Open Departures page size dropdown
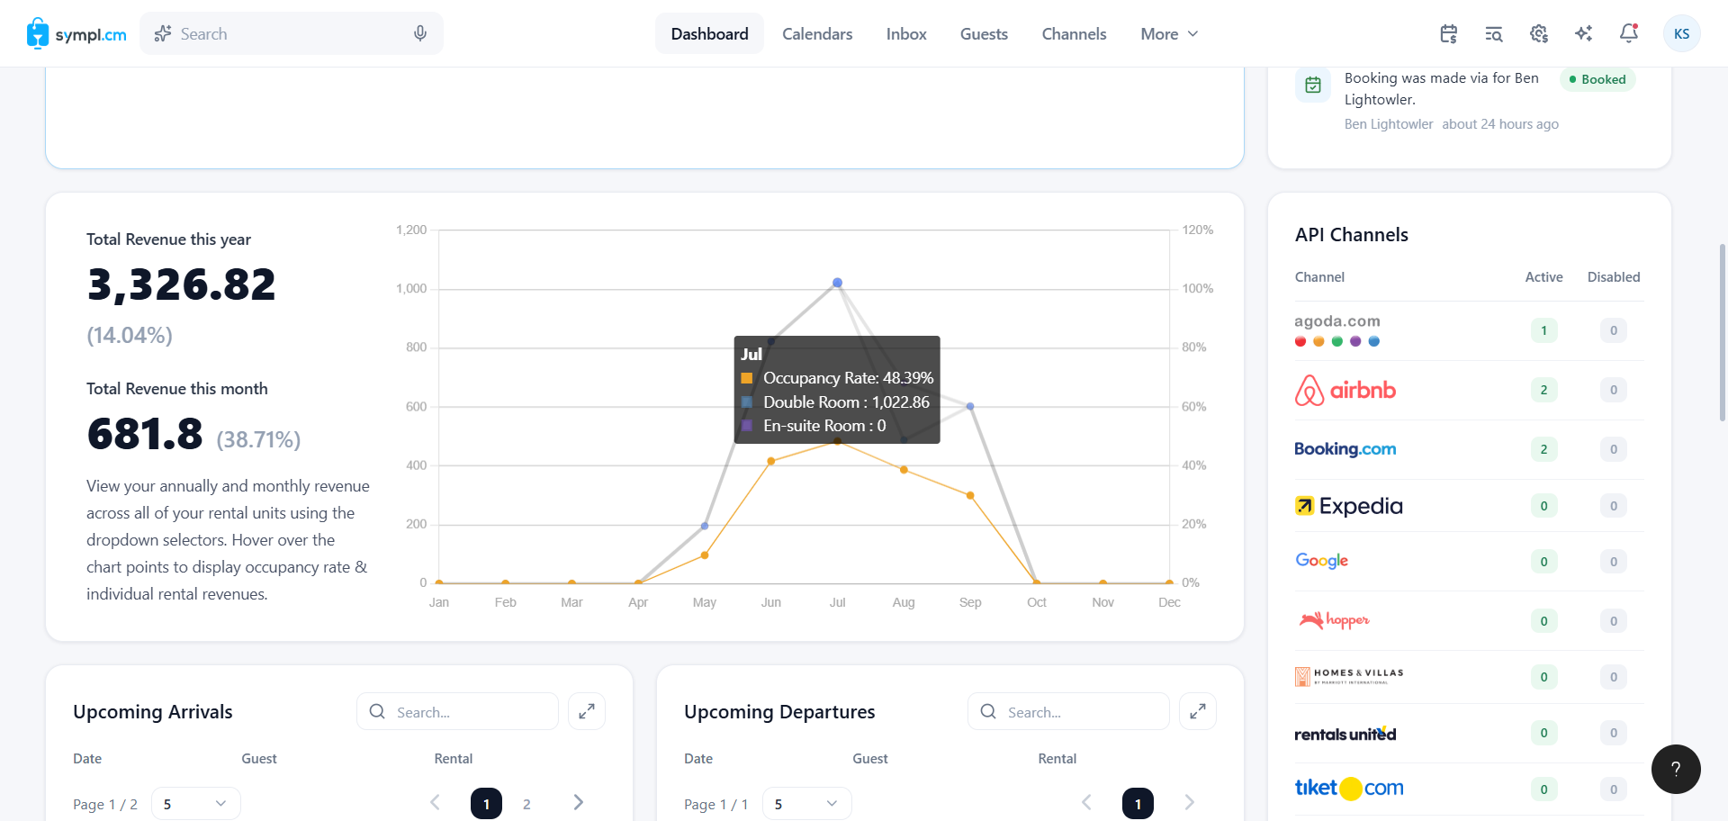This screenshot has height=821, width=1728. coord(806,804)
